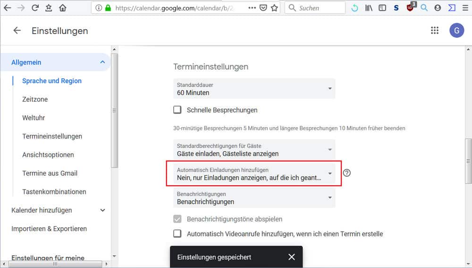Image resolution: width=472 pixels, height=268 pixels.
Task: Click the back arrow next to Einstellungen
Action: coord(17,31)
